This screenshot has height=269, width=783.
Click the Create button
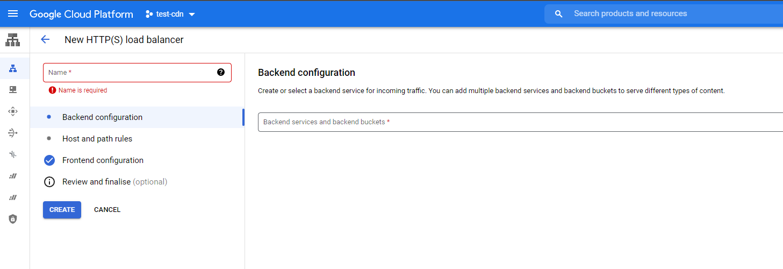coord(62,210)
